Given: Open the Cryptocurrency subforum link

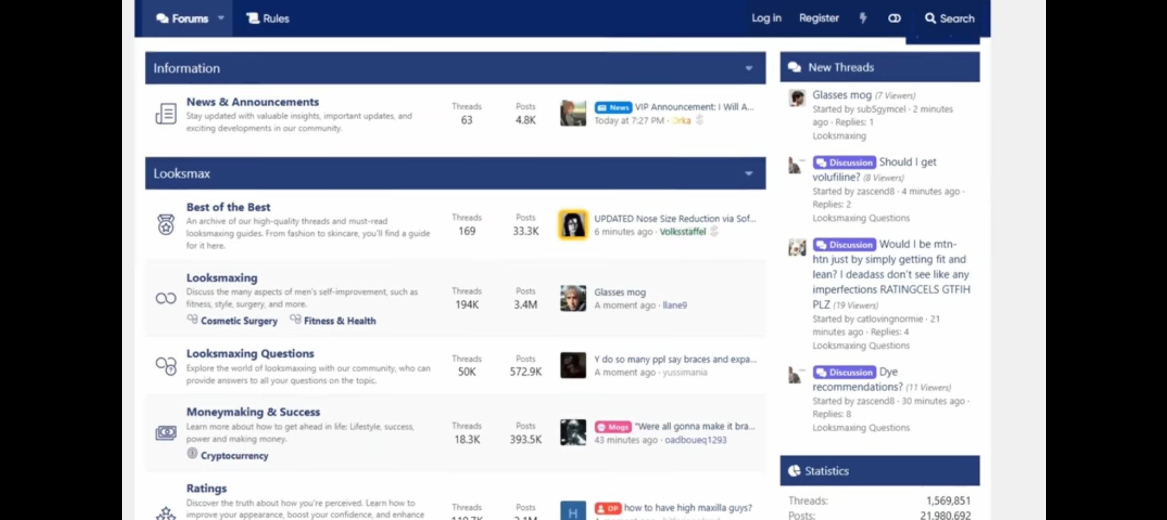Looking at the screenshot, I should (234, 455).
